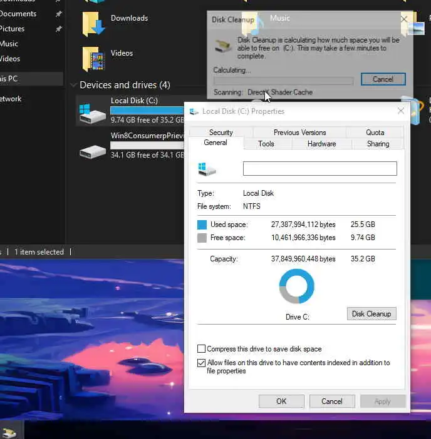Click Local Disk (C:) usage bar in Explorer
This screenshot has width=431, height=439.
pos(147,110)
